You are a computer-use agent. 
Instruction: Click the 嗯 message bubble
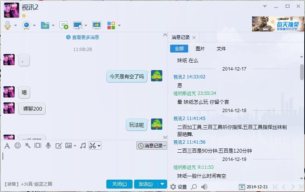pos(24,93)
